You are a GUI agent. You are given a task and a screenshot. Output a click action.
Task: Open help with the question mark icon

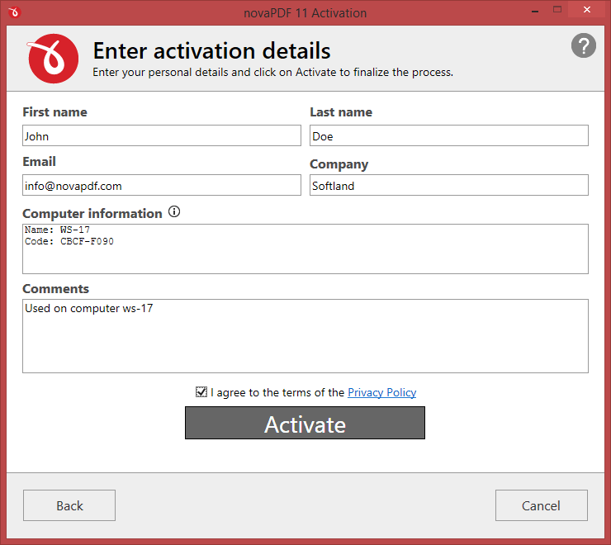(x=583, y=45)
